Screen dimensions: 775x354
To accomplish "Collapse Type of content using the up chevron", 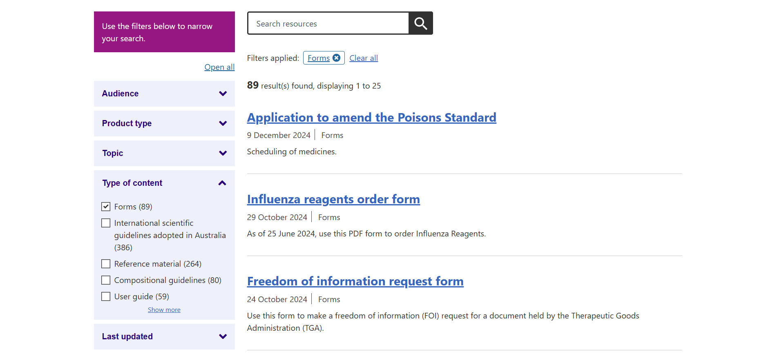I will (x=222, y=183).
